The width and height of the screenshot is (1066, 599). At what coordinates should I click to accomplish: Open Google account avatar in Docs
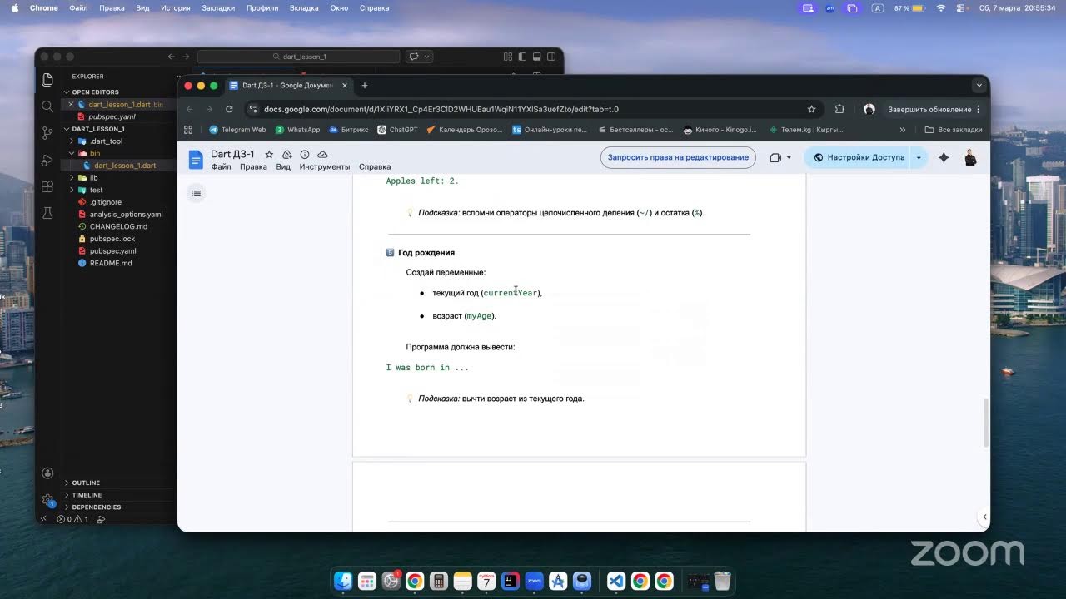point(970,157)
